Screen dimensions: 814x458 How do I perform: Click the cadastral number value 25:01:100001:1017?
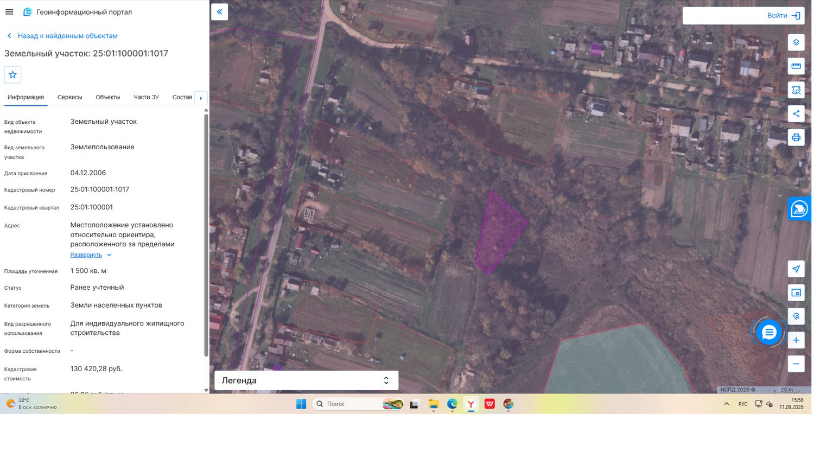click(x=100, y=189)
